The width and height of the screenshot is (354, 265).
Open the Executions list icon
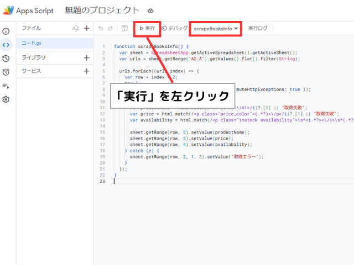pyautogui.click(x=6, y=86)
